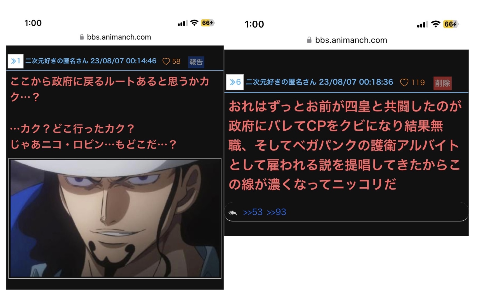Viewport: 502px width, 301px height.
Task: Click the 削除 delete button
Action: coord(442,83)
